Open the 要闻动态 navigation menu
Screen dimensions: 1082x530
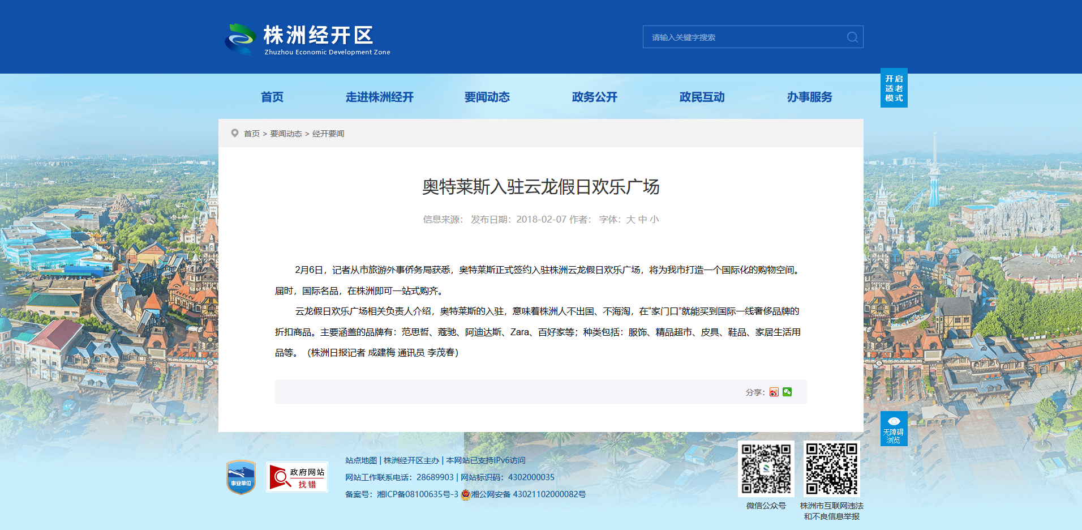tap(487, 97)
